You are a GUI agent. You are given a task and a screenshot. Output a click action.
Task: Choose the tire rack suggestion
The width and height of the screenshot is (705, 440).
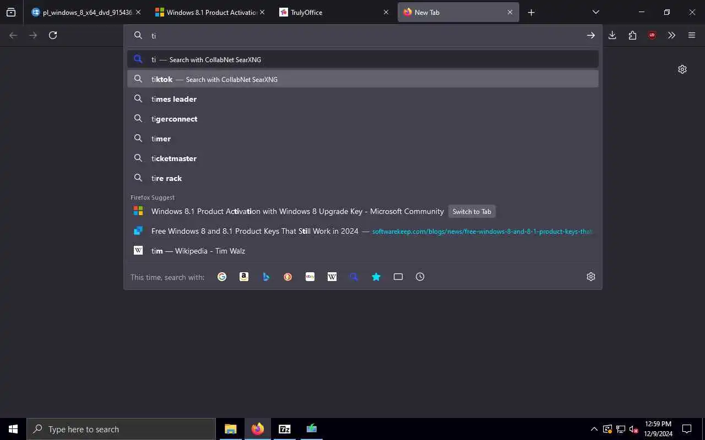(363, 178)
